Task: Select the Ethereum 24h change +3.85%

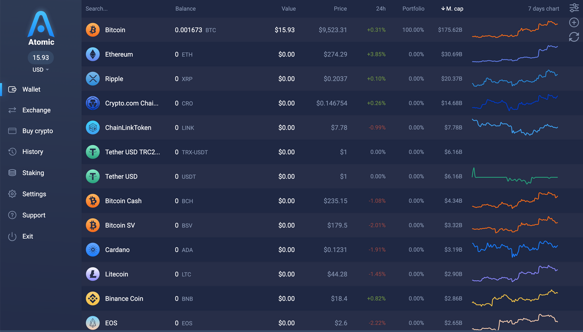Action: point(376,54)
